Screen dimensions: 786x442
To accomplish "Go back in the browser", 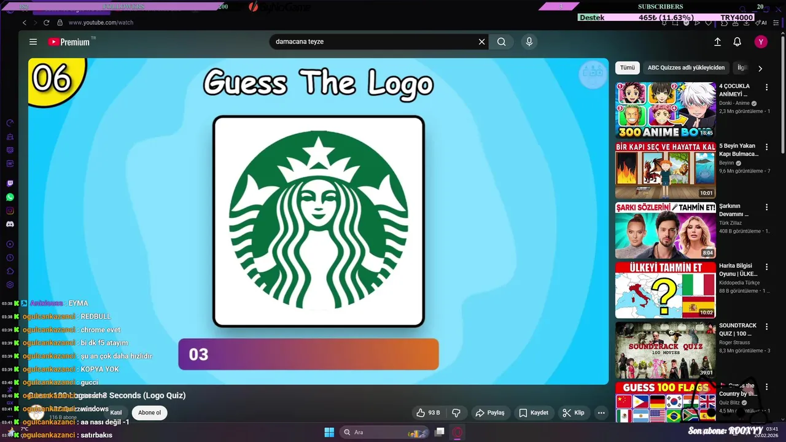I will [x=25, y=23].
